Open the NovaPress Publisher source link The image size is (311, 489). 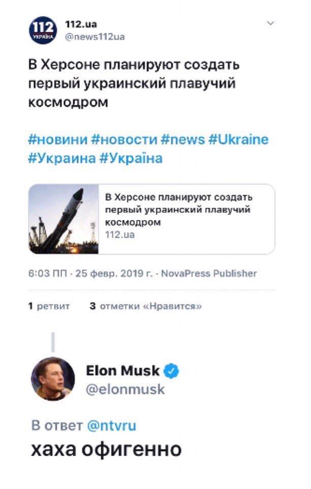click(x=209, y=274)
